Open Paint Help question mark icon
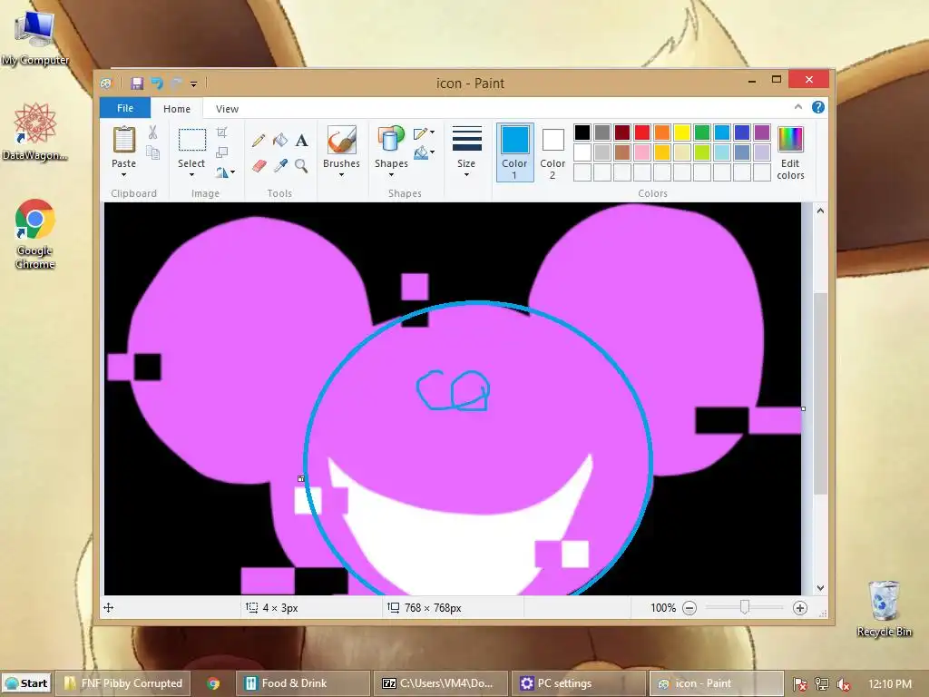Screen dimensions: 929x697 (x=818, y=107)
